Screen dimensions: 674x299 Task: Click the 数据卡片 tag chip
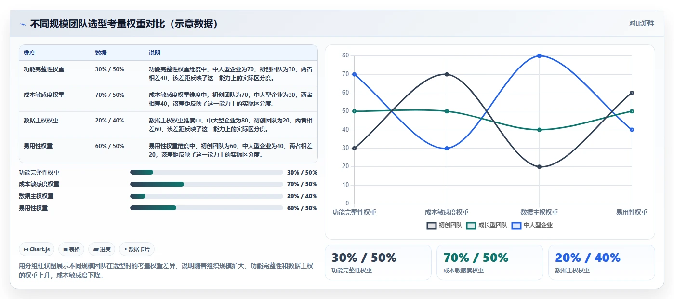[x=137, y=249]
